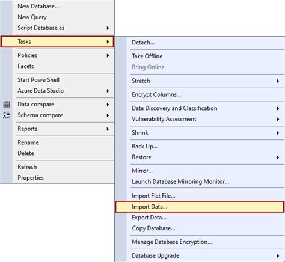Expand Reports submenu arrow
Screen dimensions: 285x262
(x=108, y=129)
